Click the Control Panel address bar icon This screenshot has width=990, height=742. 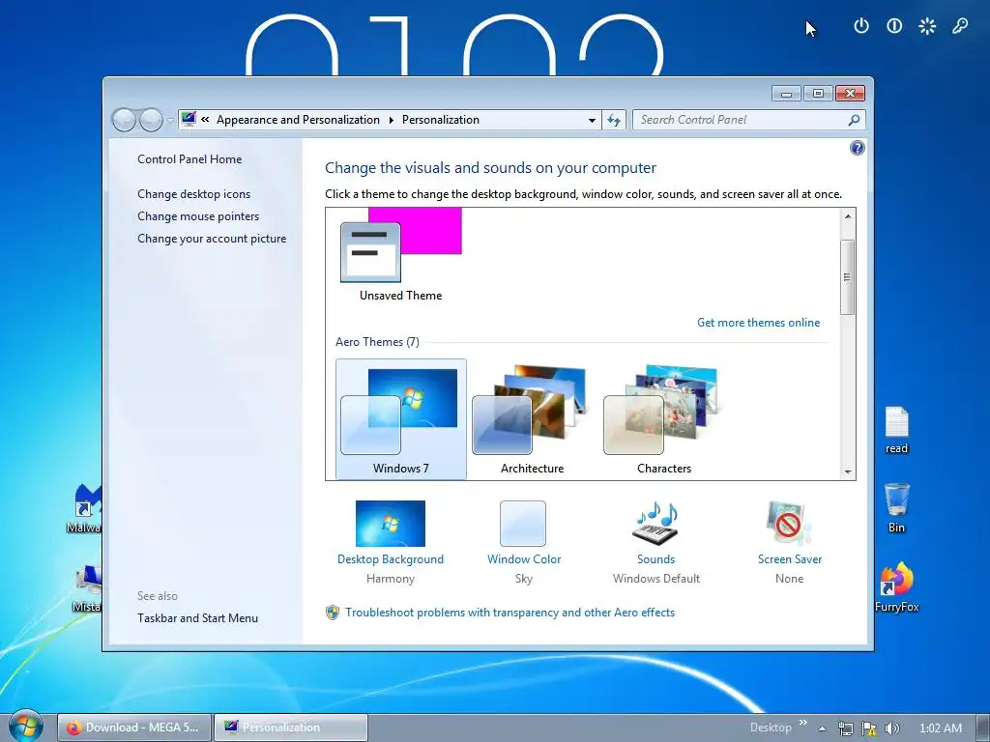[x=189, y=119]
